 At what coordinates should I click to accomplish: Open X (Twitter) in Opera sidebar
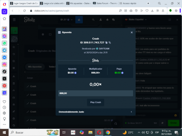pos(4,79)
